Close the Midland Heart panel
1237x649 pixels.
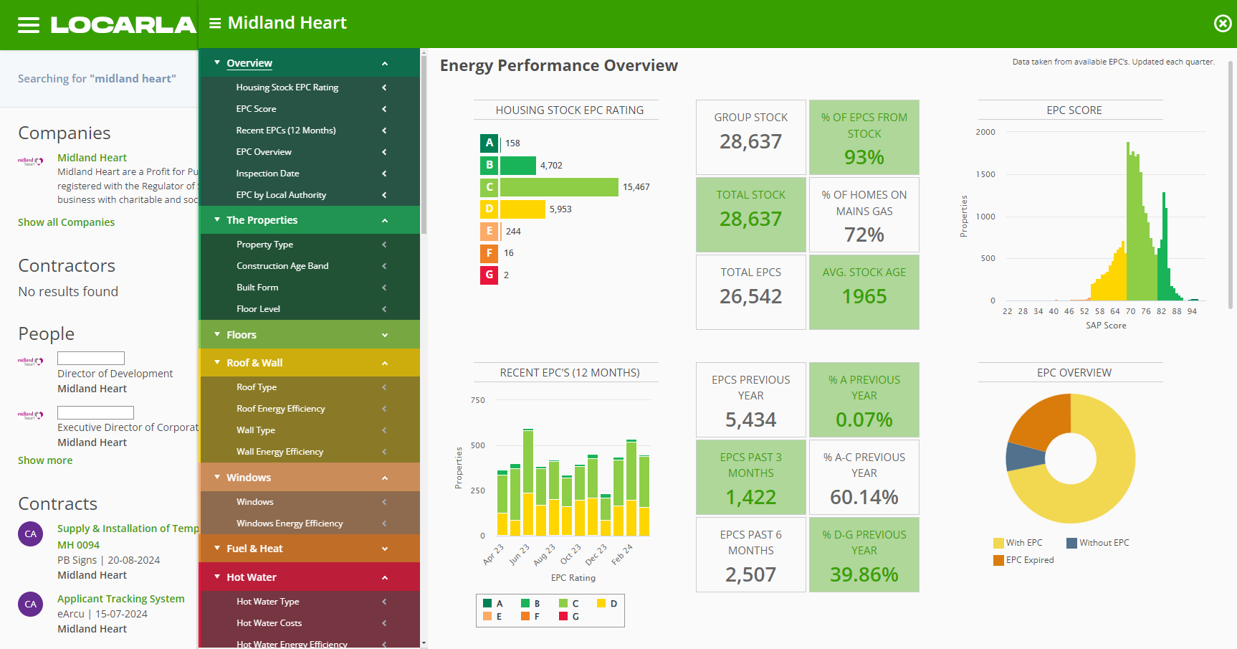click(x=1223, y=24)
